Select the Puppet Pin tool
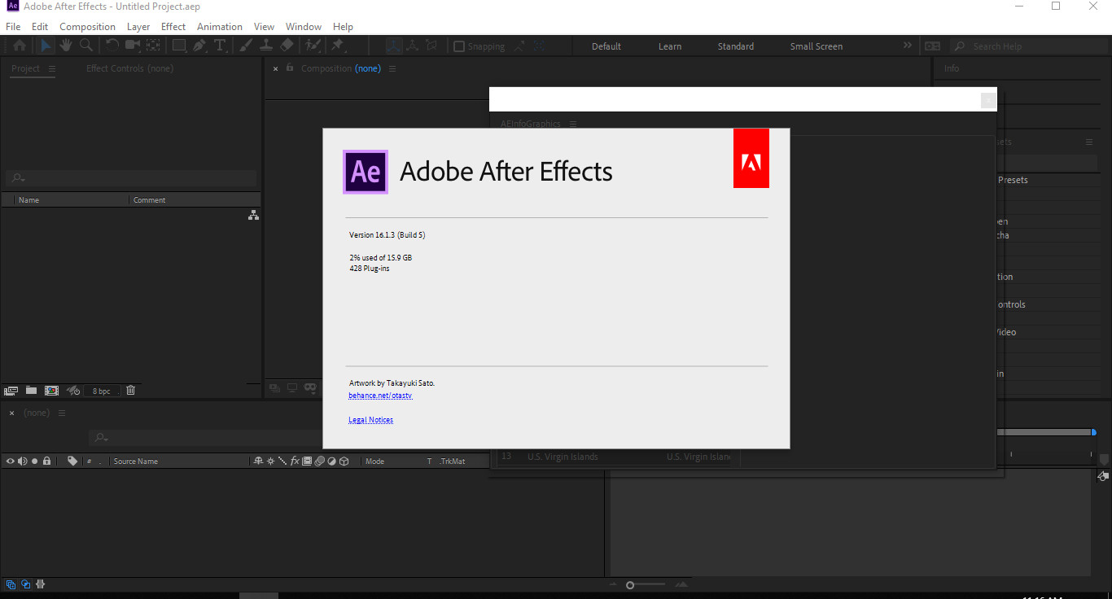 coord(337,46)
